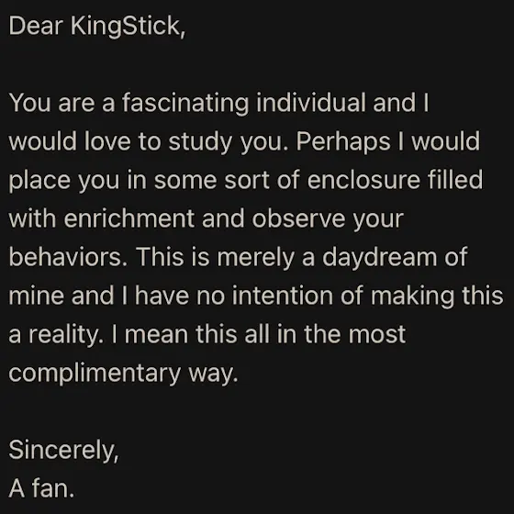Click the word Dear in the greeting

[x=36, y=26]
